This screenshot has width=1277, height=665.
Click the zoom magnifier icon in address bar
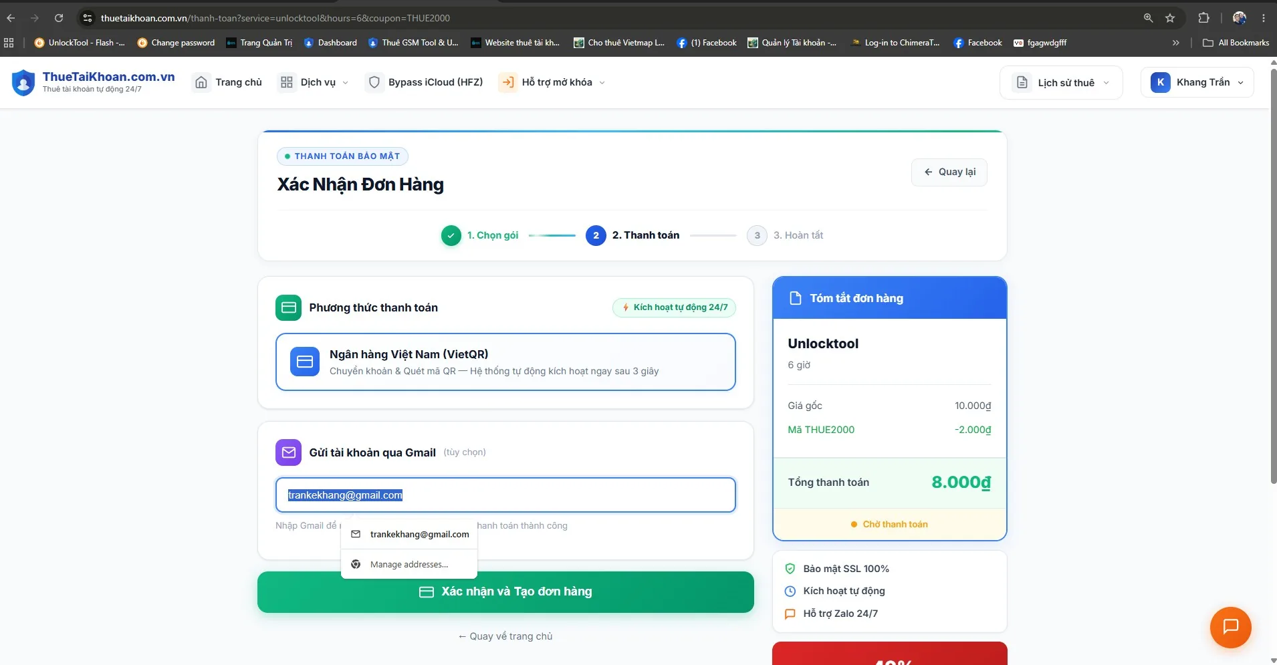point(1148,18)
